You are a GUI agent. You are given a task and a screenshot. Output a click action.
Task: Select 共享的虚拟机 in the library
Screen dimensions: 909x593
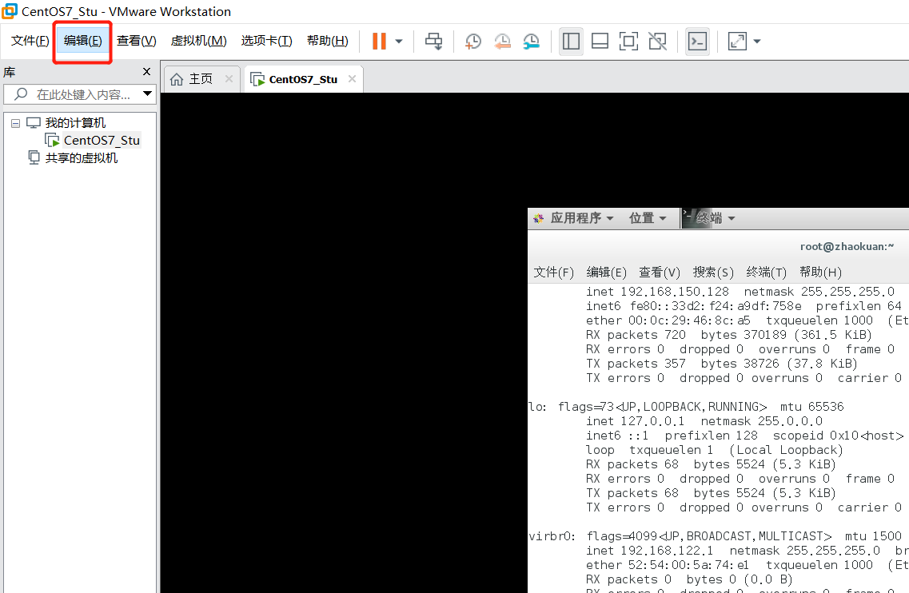pos(82,157)
